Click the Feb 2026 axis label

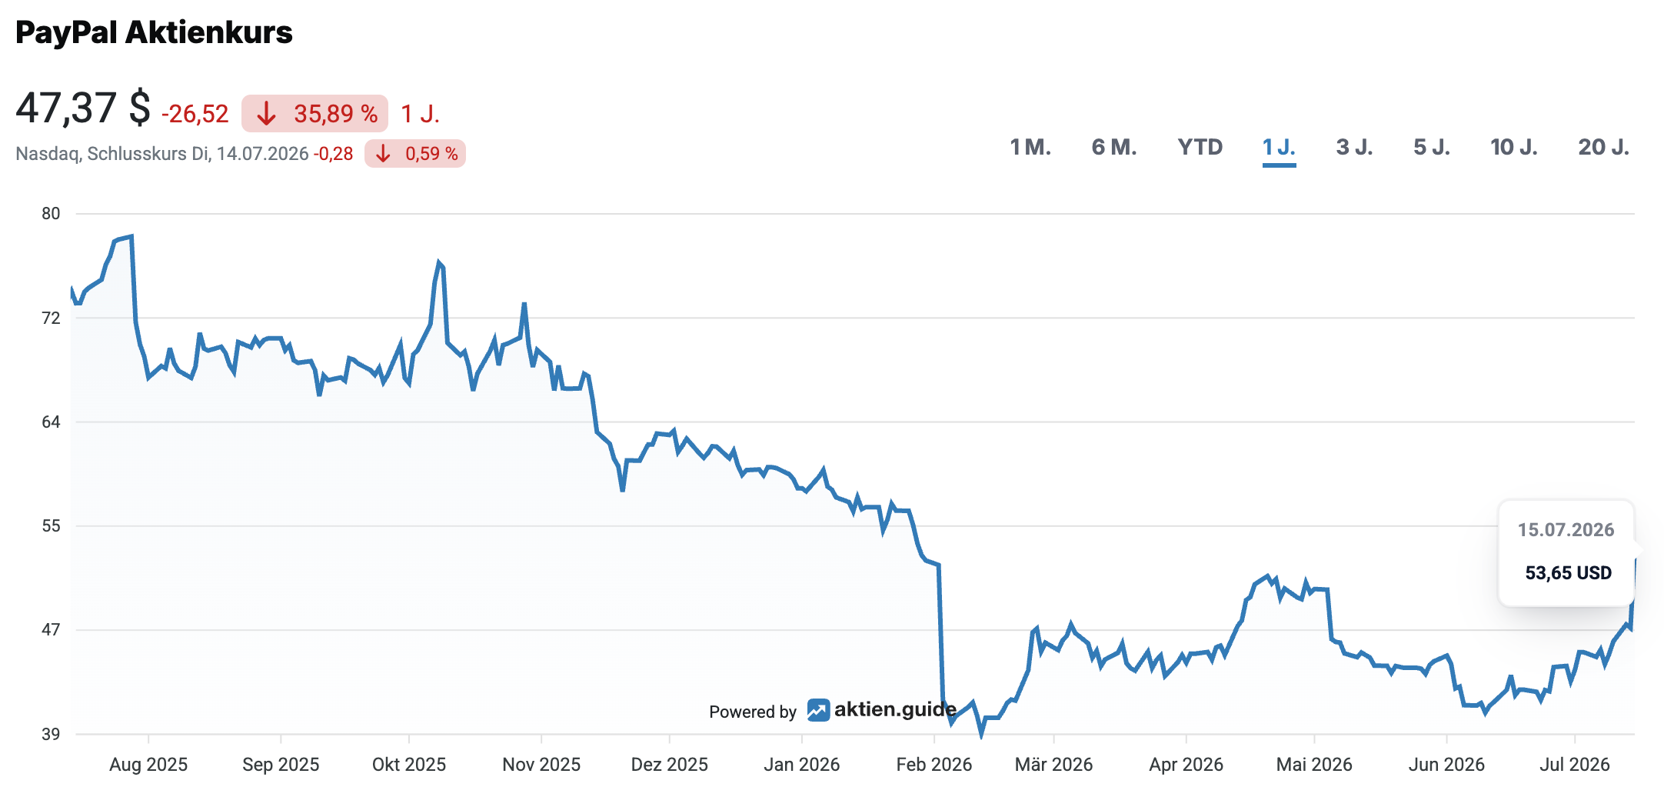934,765
